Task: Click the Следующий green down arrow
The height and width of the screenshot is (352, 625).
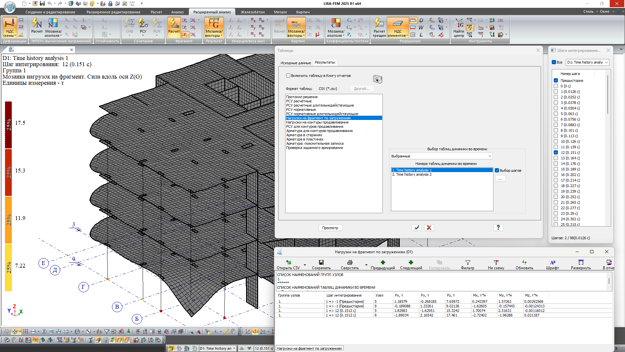Action: point(411,262)
